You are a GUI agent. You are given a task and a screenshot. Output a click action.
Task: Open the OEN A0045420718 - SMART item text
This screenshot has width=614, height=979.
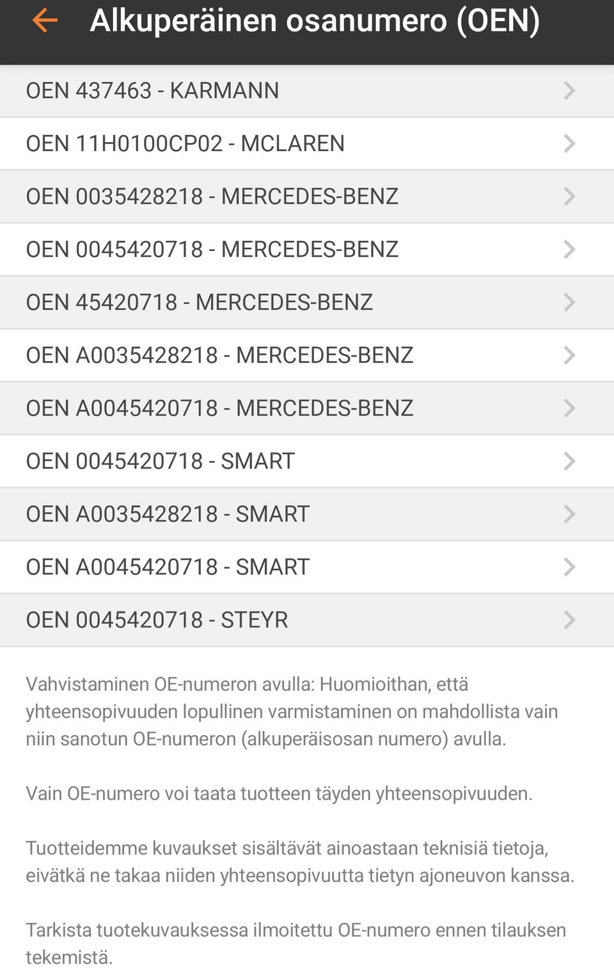point(168,567)
